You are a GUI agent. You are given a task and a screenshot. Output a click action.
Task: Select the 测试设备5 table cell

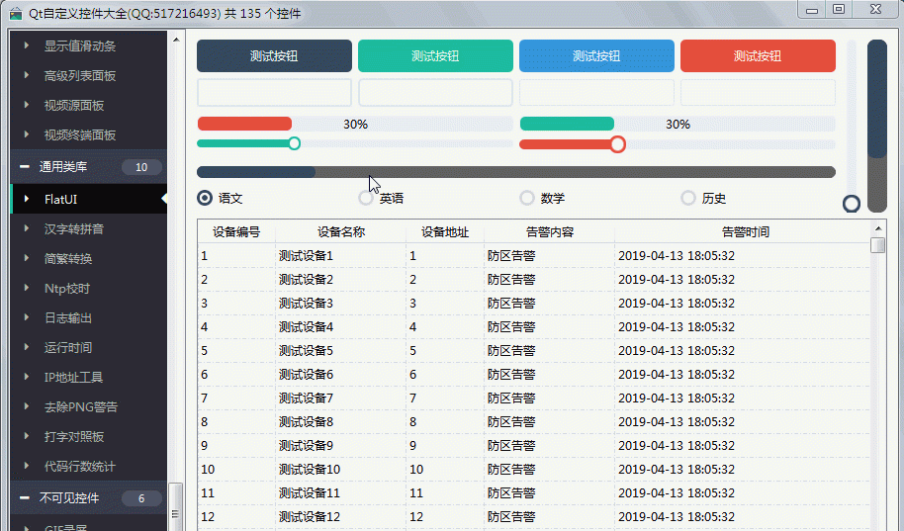[x=340, y=351]
